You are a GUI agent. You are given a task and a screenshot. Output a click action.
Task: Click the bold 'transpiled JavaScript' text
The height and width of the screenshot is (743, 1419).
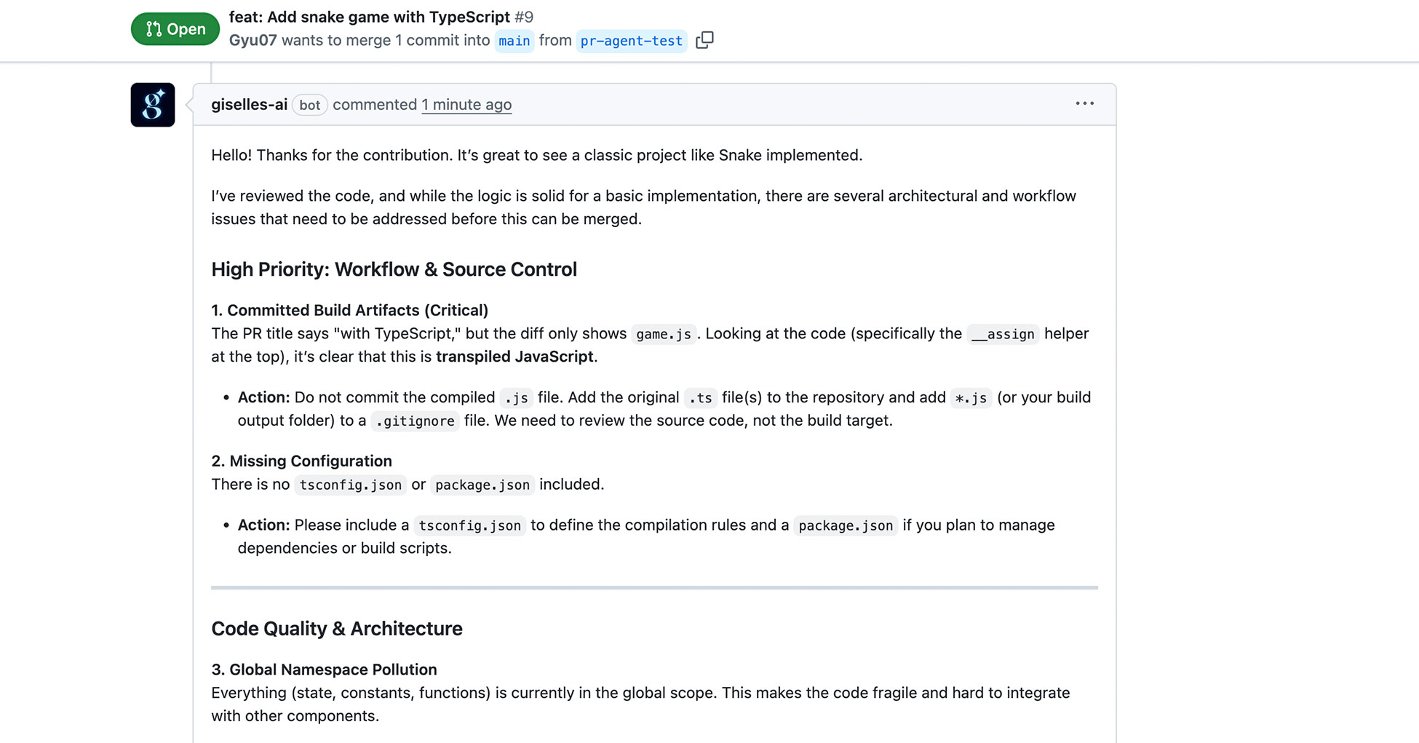(514, 357)
